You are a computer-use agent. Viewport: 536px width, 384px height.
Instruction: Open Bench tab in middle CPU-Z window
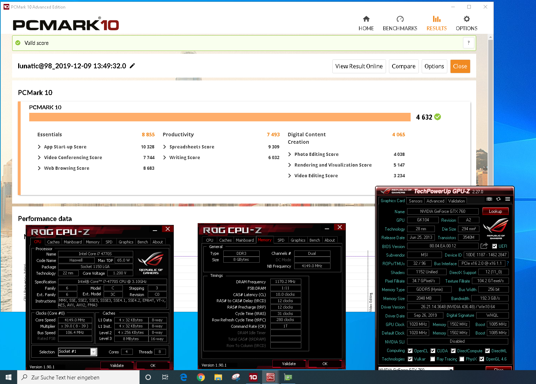pos(314,240)
